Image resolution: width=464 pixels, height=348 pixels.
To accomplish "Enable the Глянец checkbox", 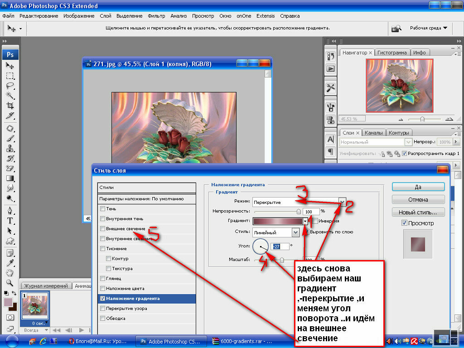I will (x=103, y=279).
